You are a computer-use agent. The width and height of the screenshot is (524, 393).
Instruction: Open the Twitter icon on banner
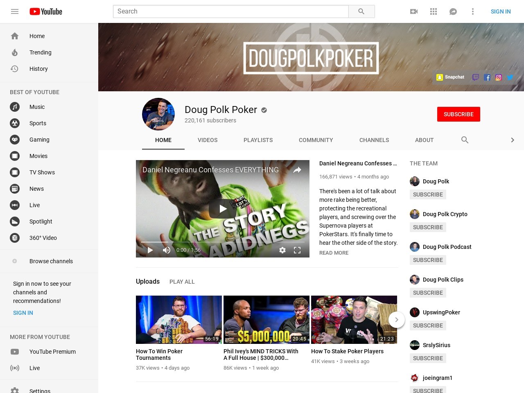coord(510,77)
